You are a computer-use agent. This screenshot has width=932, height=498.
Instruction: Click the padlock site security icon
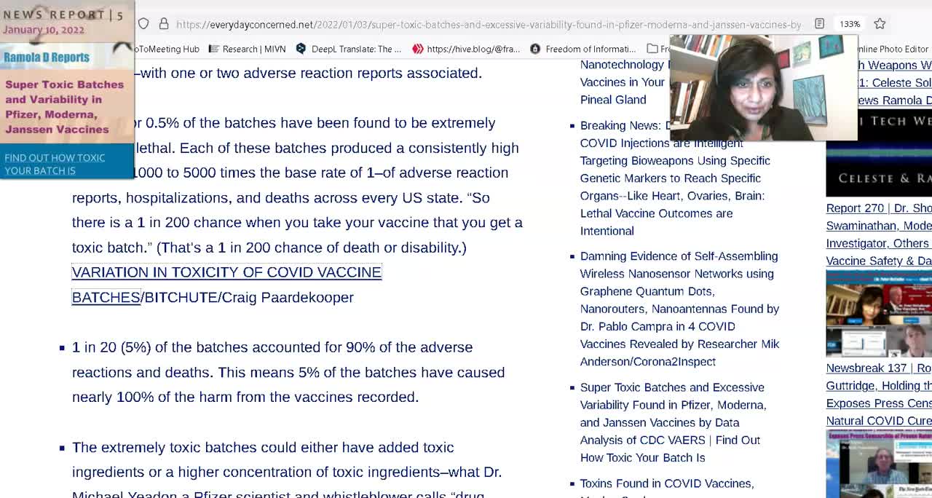[x=164, y=24]
